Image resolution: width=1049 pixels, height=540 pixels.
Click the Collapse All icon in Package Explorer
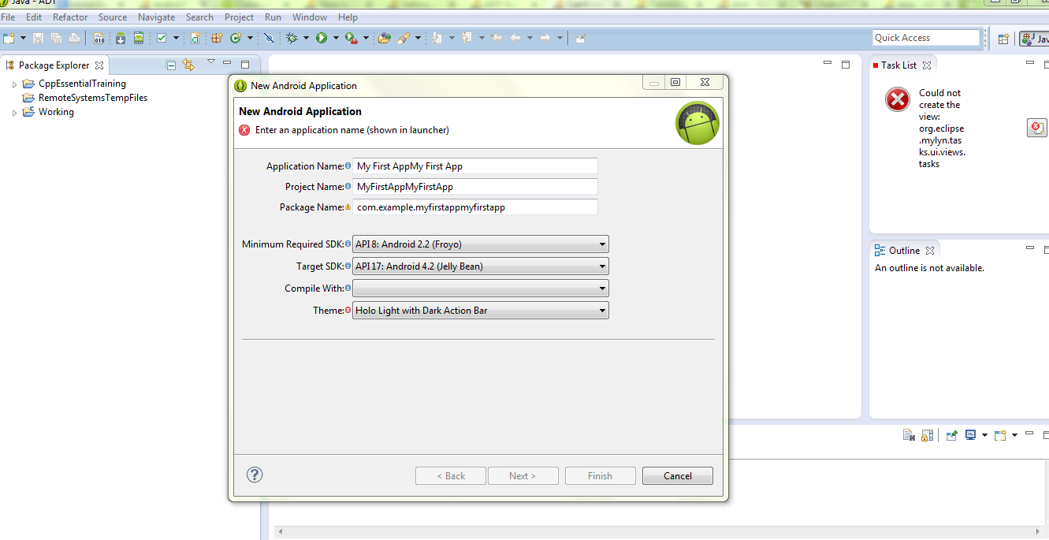point(171,65)
